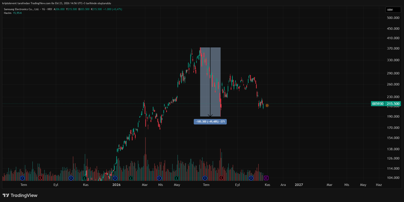The height and width of the screenshot is (202, 404).
Task: Click green E earnings marker above Kas 2025
Action: click(84, 177)
